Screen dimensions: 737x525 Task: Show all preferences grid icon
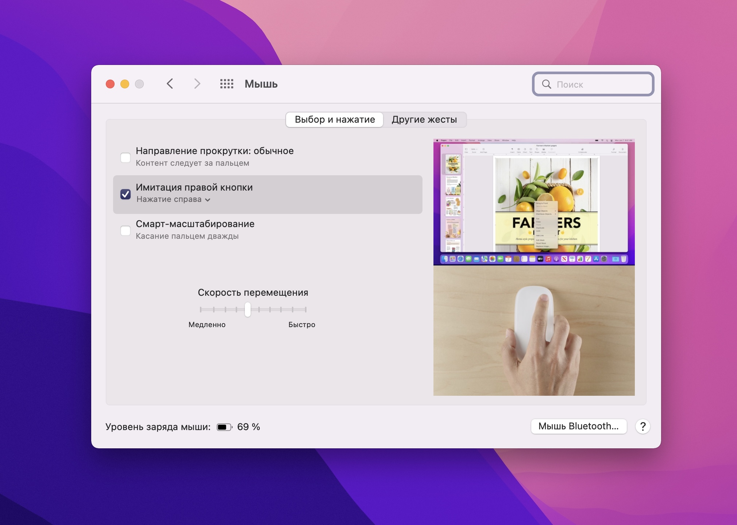(x=227, y=84)
